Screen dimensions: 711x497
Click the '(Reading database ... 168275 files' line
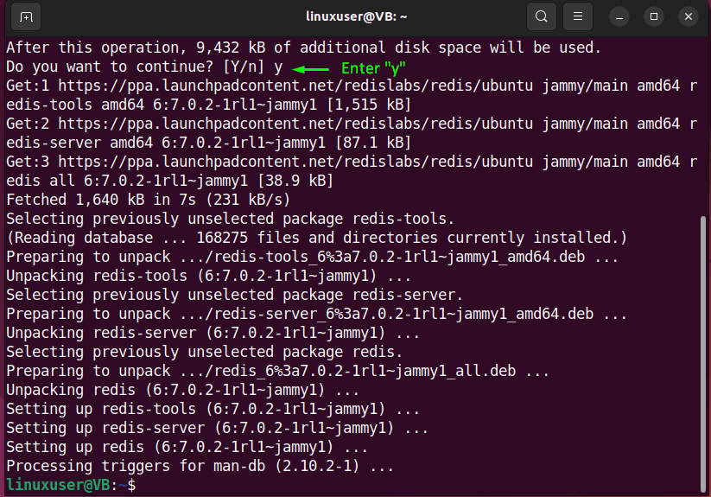pyautogui.click(x=316, y=238)
